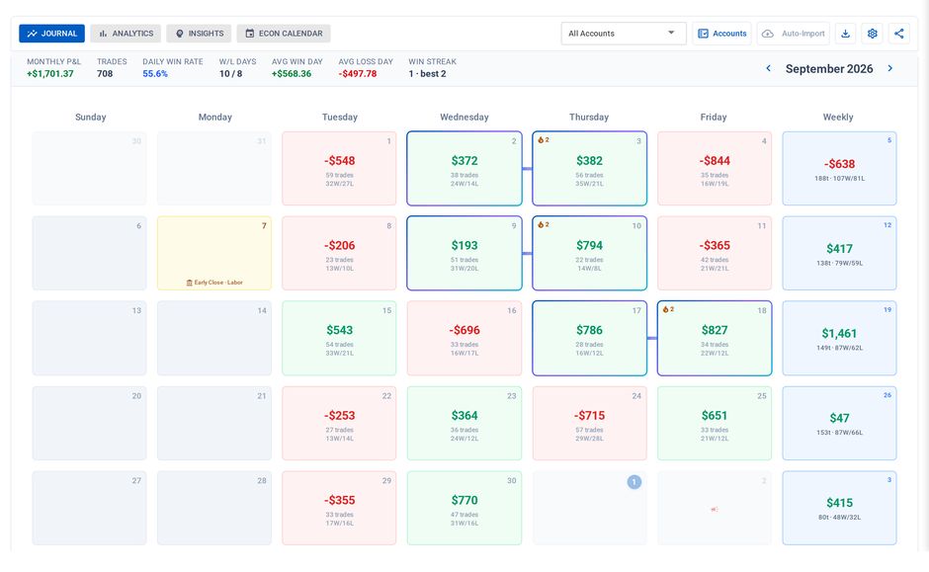Open the -$355 day on September 29
Screen dimensions: 929x572
tap(339, 508)
